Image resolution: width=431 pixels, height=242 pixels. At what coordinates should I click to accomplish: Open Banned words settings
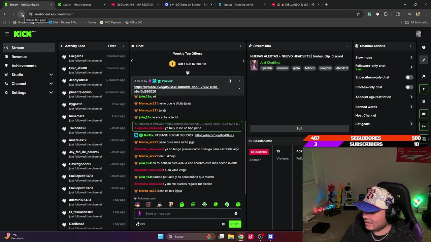(384, 107)
